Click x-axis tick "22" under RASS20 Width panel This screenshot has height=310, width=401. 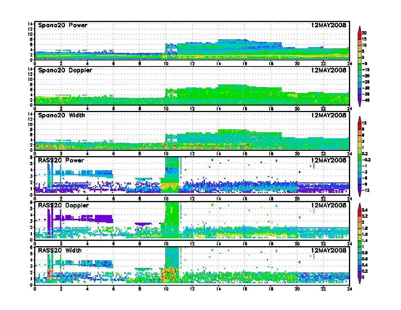coord(323,289)
